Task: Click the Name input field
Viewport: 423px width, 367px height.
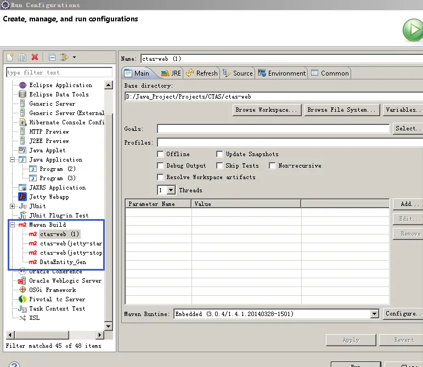Action: [281, 59]
